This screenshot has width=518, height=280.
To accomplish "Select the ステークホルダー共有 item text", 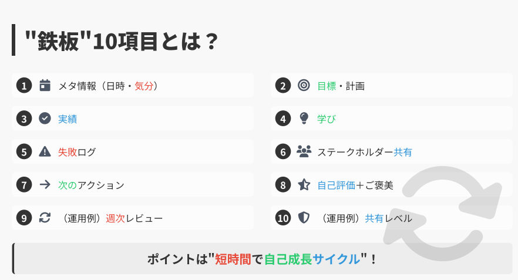I will pos(365,152).
